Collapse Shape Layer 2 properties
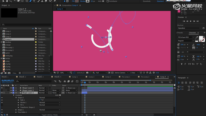206x116 pixels. tap(11, 93)
